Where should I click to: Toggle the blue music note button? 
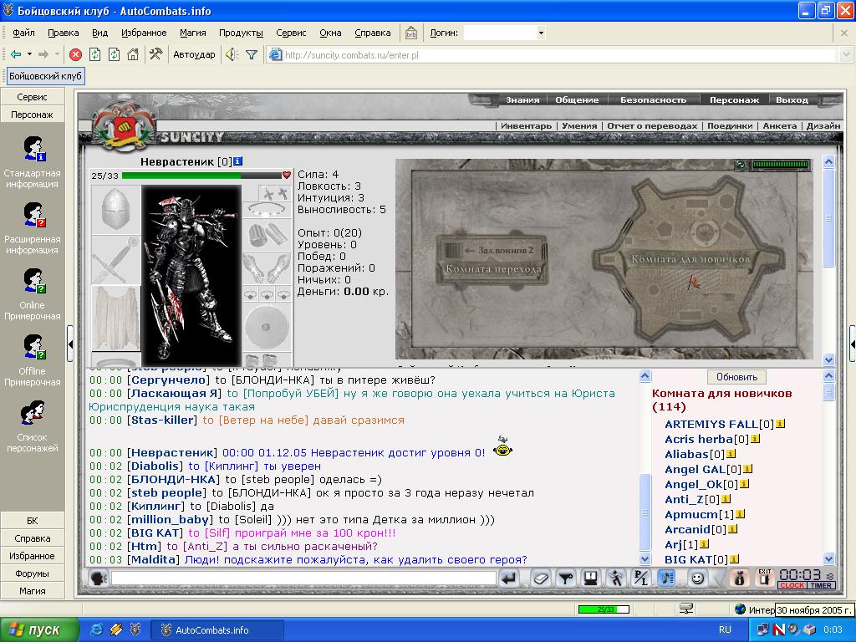[666, 578]
